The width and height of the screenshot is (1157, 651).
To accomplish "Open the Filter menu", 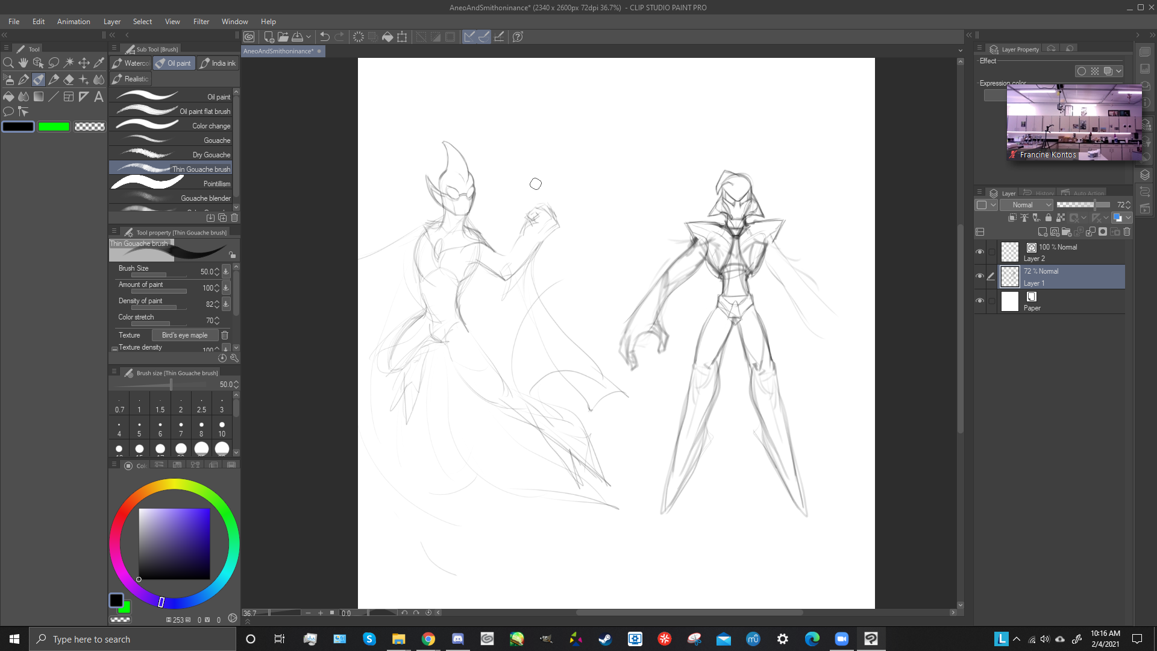I will 201,22.
